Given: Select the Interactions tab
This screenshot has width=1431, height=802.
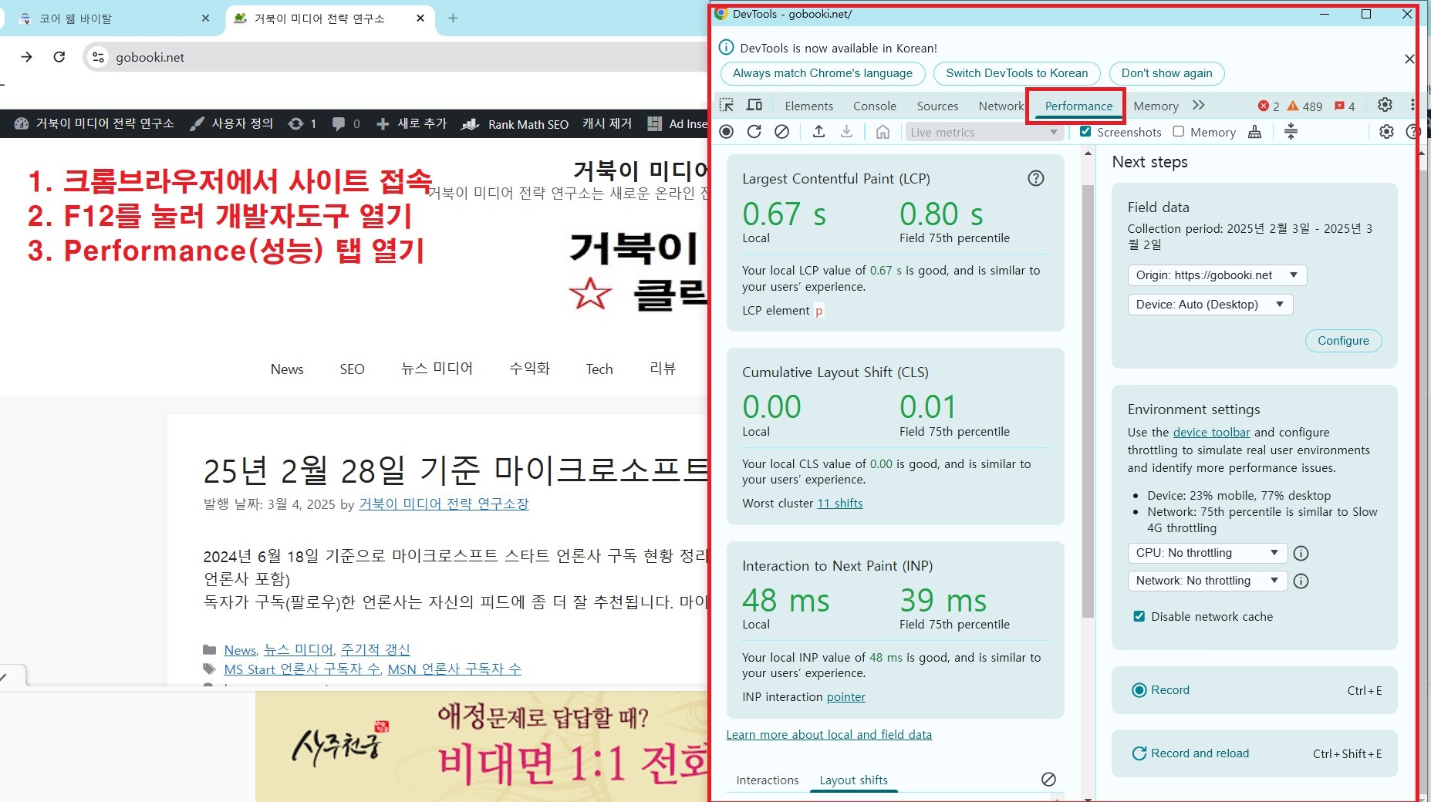Looking at the screenshot, I should pos(767,780).
